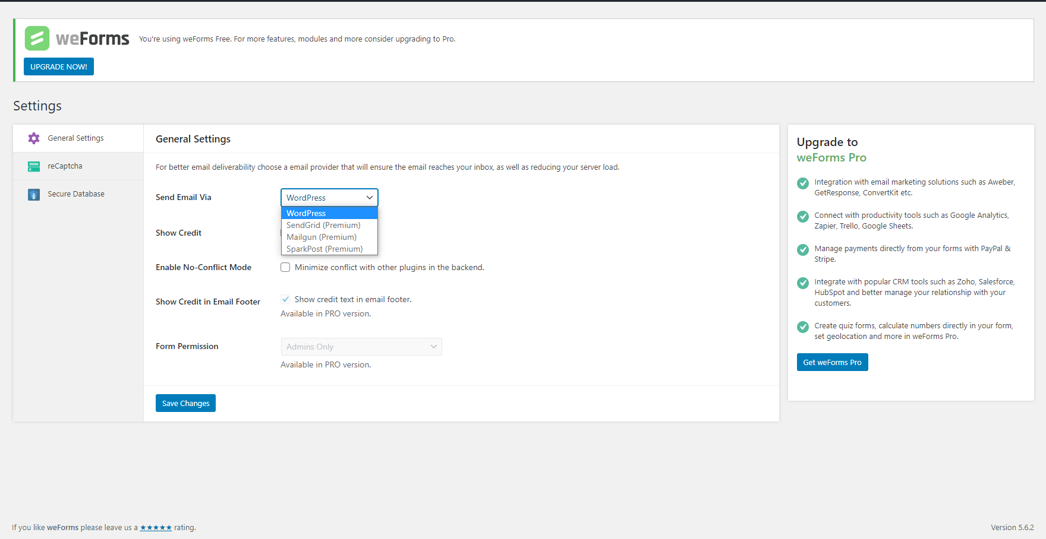Click the Secure Database sidebar icon
Screen dimensions: 1046x539
point(34,194)
